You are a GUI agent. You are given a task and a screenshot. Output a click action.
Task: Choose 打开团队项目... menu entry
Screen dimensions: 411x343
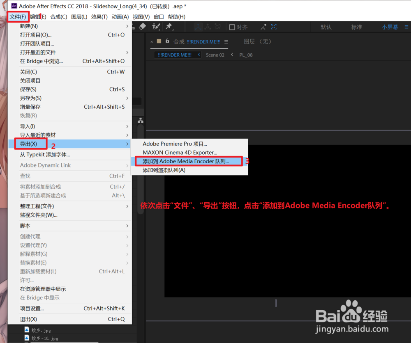70,43
